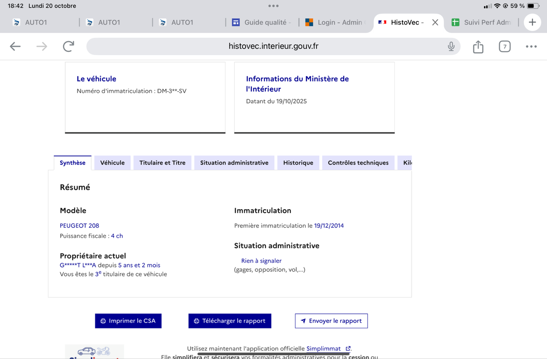
Task: Click Télécharger le rapport button
Action: click(230, 321)
